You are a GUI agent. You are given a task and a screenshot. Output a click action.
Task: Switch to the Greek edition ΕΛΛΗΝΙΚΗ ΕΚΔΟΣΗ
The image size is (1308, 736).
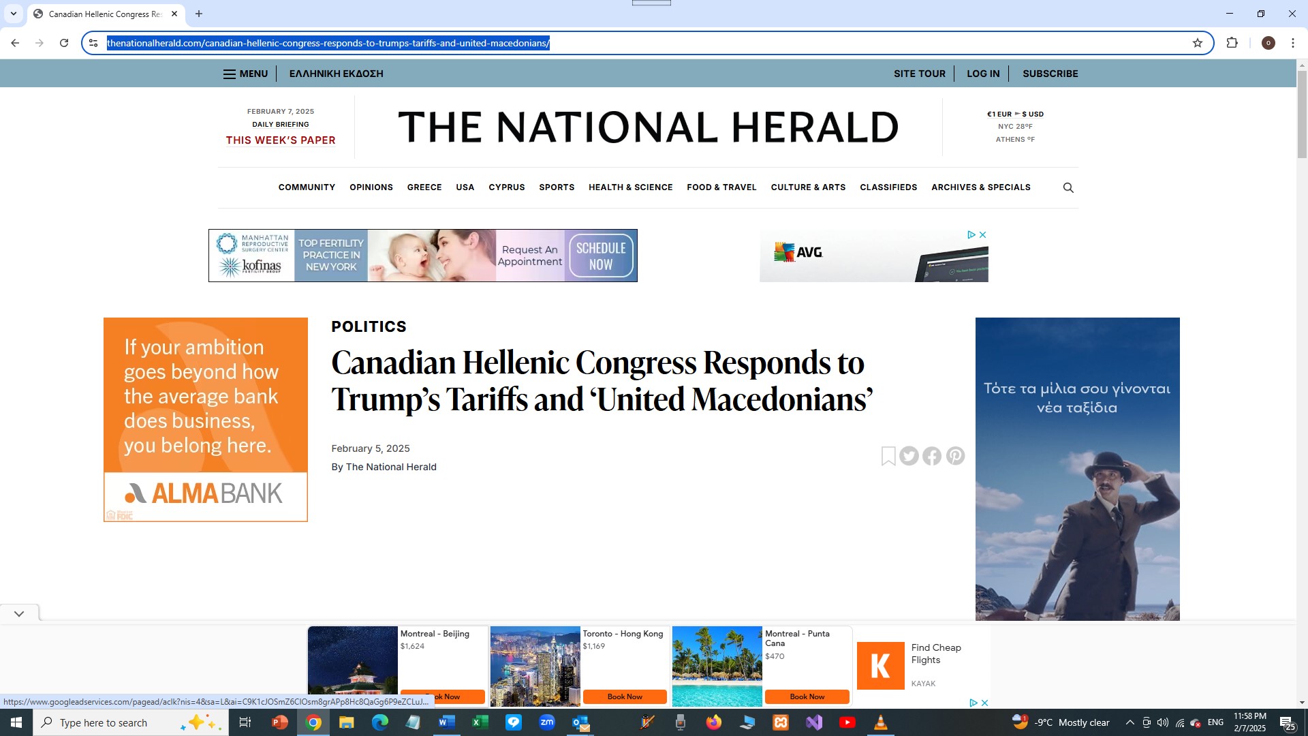tap(337, 74)
